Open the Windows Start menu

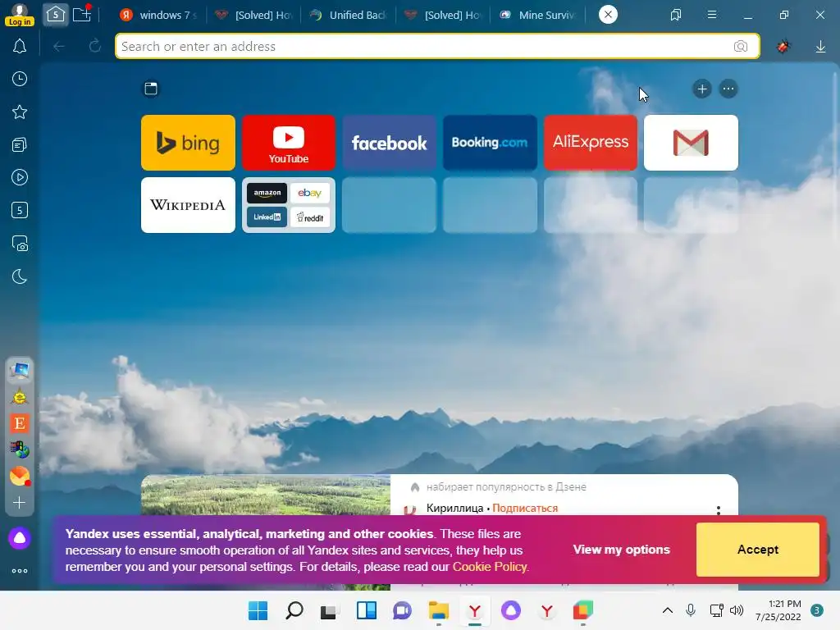point(258,610)
